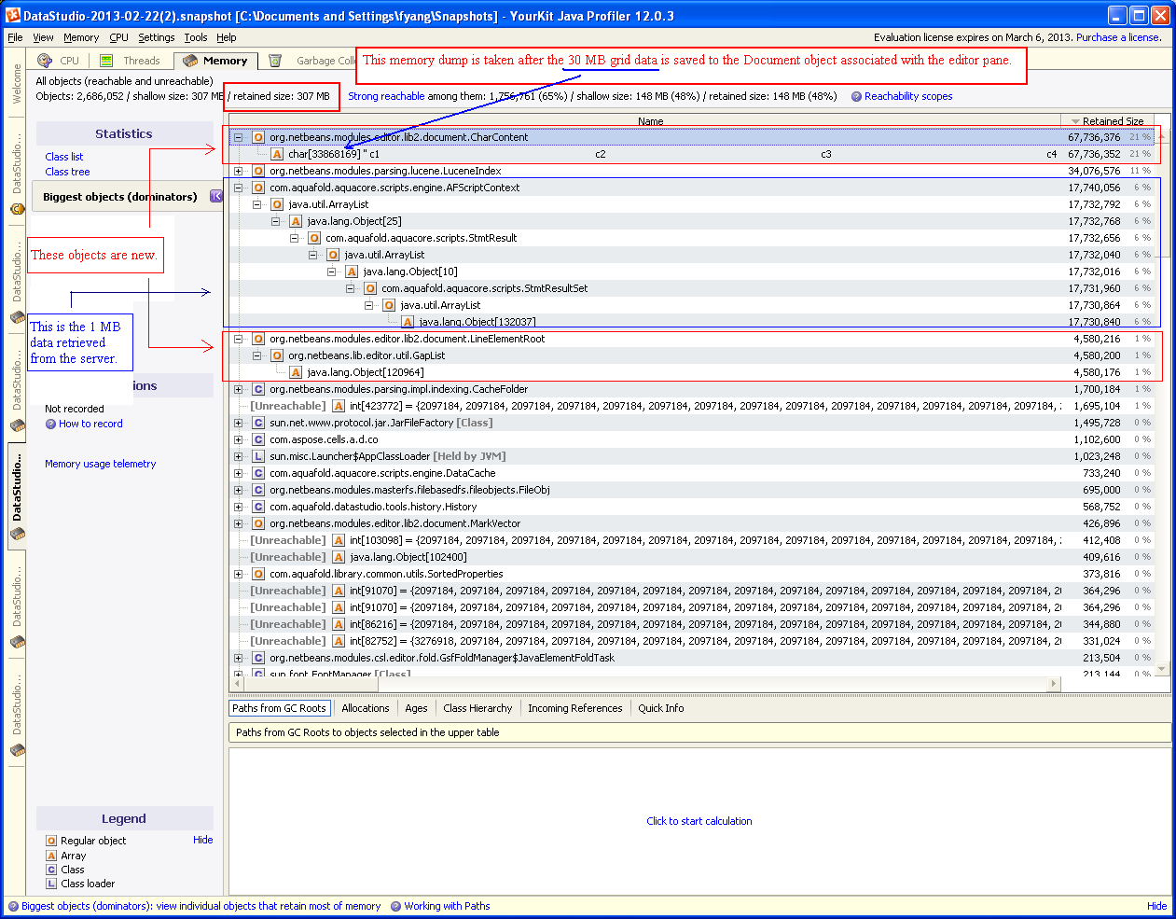Viewport: 1176px width, 919px height.
Task: Switch to the Garbage Collection tab
Action: pyautogui.click(x=313, y=61)
